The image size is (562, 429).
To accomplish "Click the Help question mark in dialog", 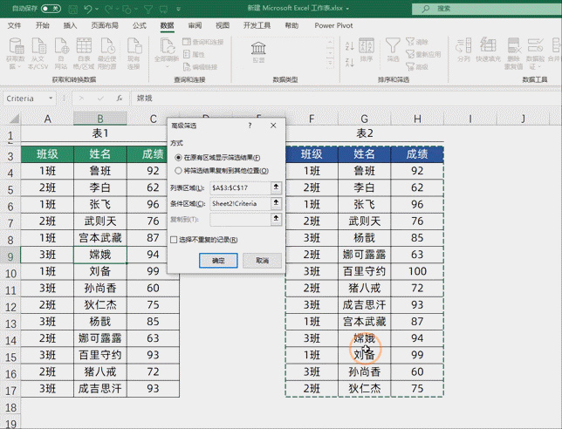I will 250,126.
